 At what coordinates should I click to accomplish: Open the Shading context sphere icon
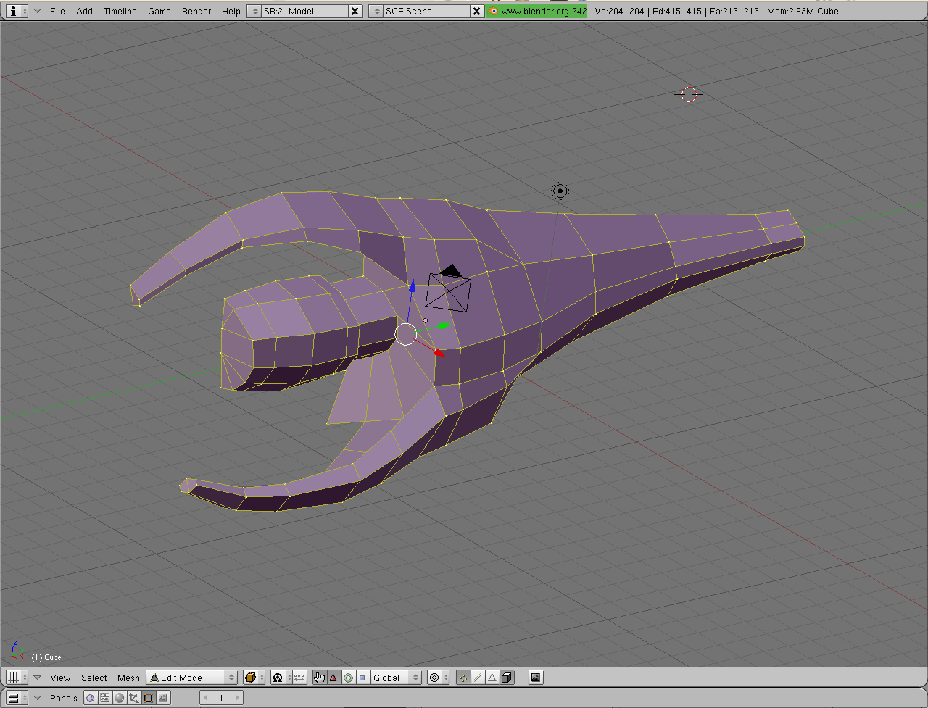tap(120, 698)
